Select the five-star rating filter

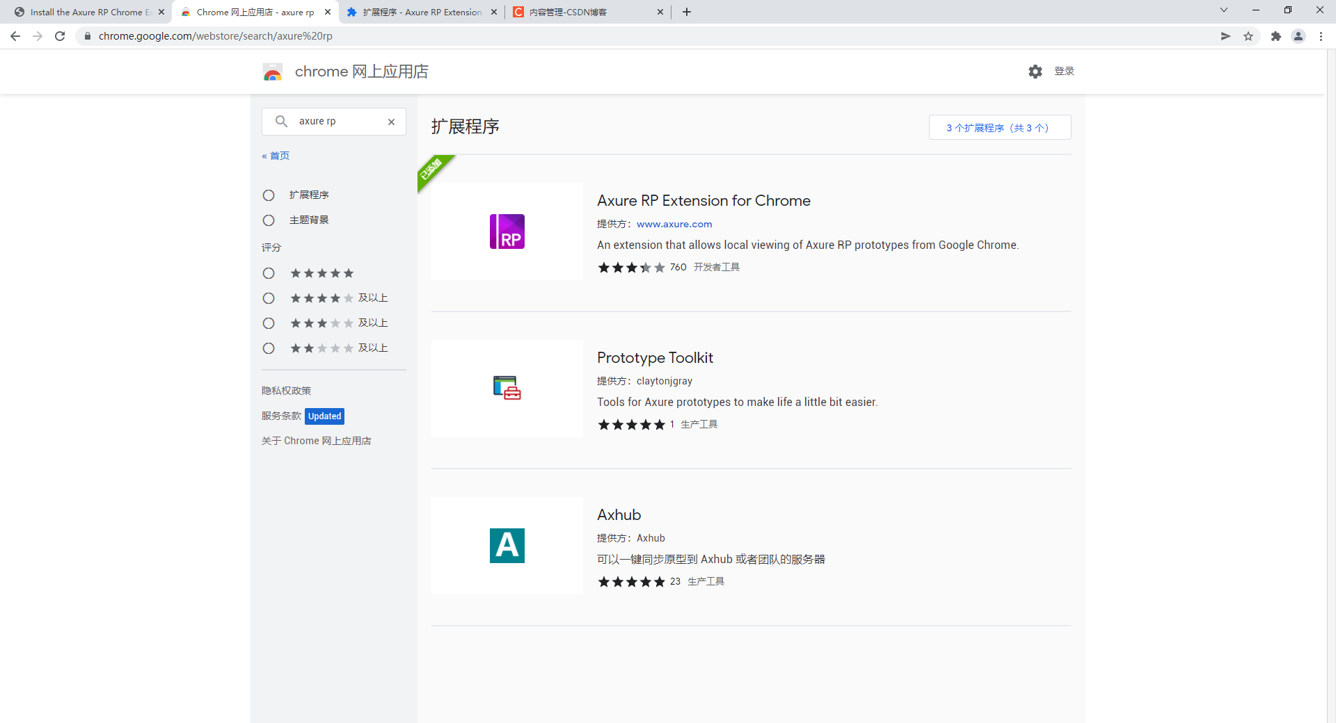(x=269, y=273)
